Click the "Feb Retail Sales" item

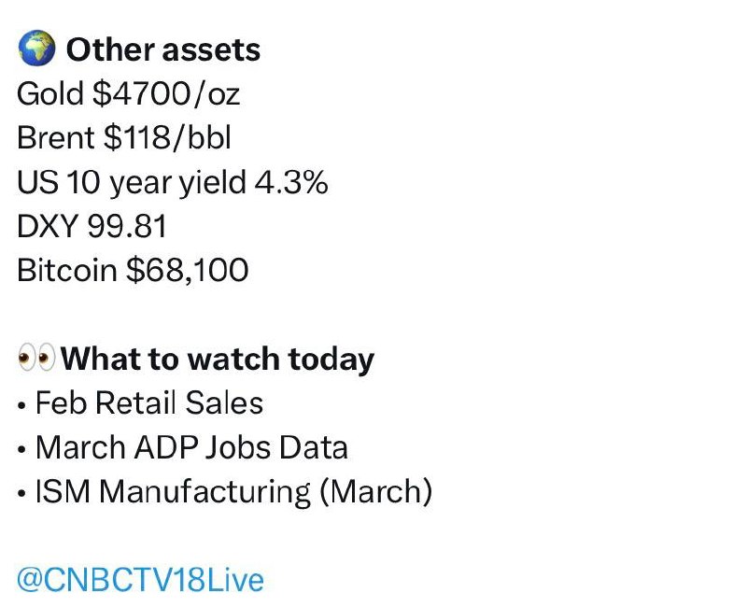click(149, 402)
